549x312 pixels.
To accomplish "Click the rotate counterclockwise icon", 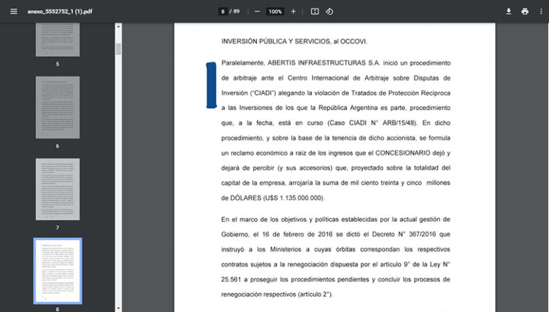I will pyautogui.click(x=330, y=11).
